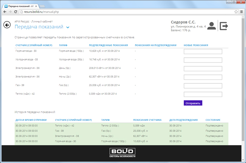Open the user profile silhouette icon
246x163 pixels.
coord(212,26)
